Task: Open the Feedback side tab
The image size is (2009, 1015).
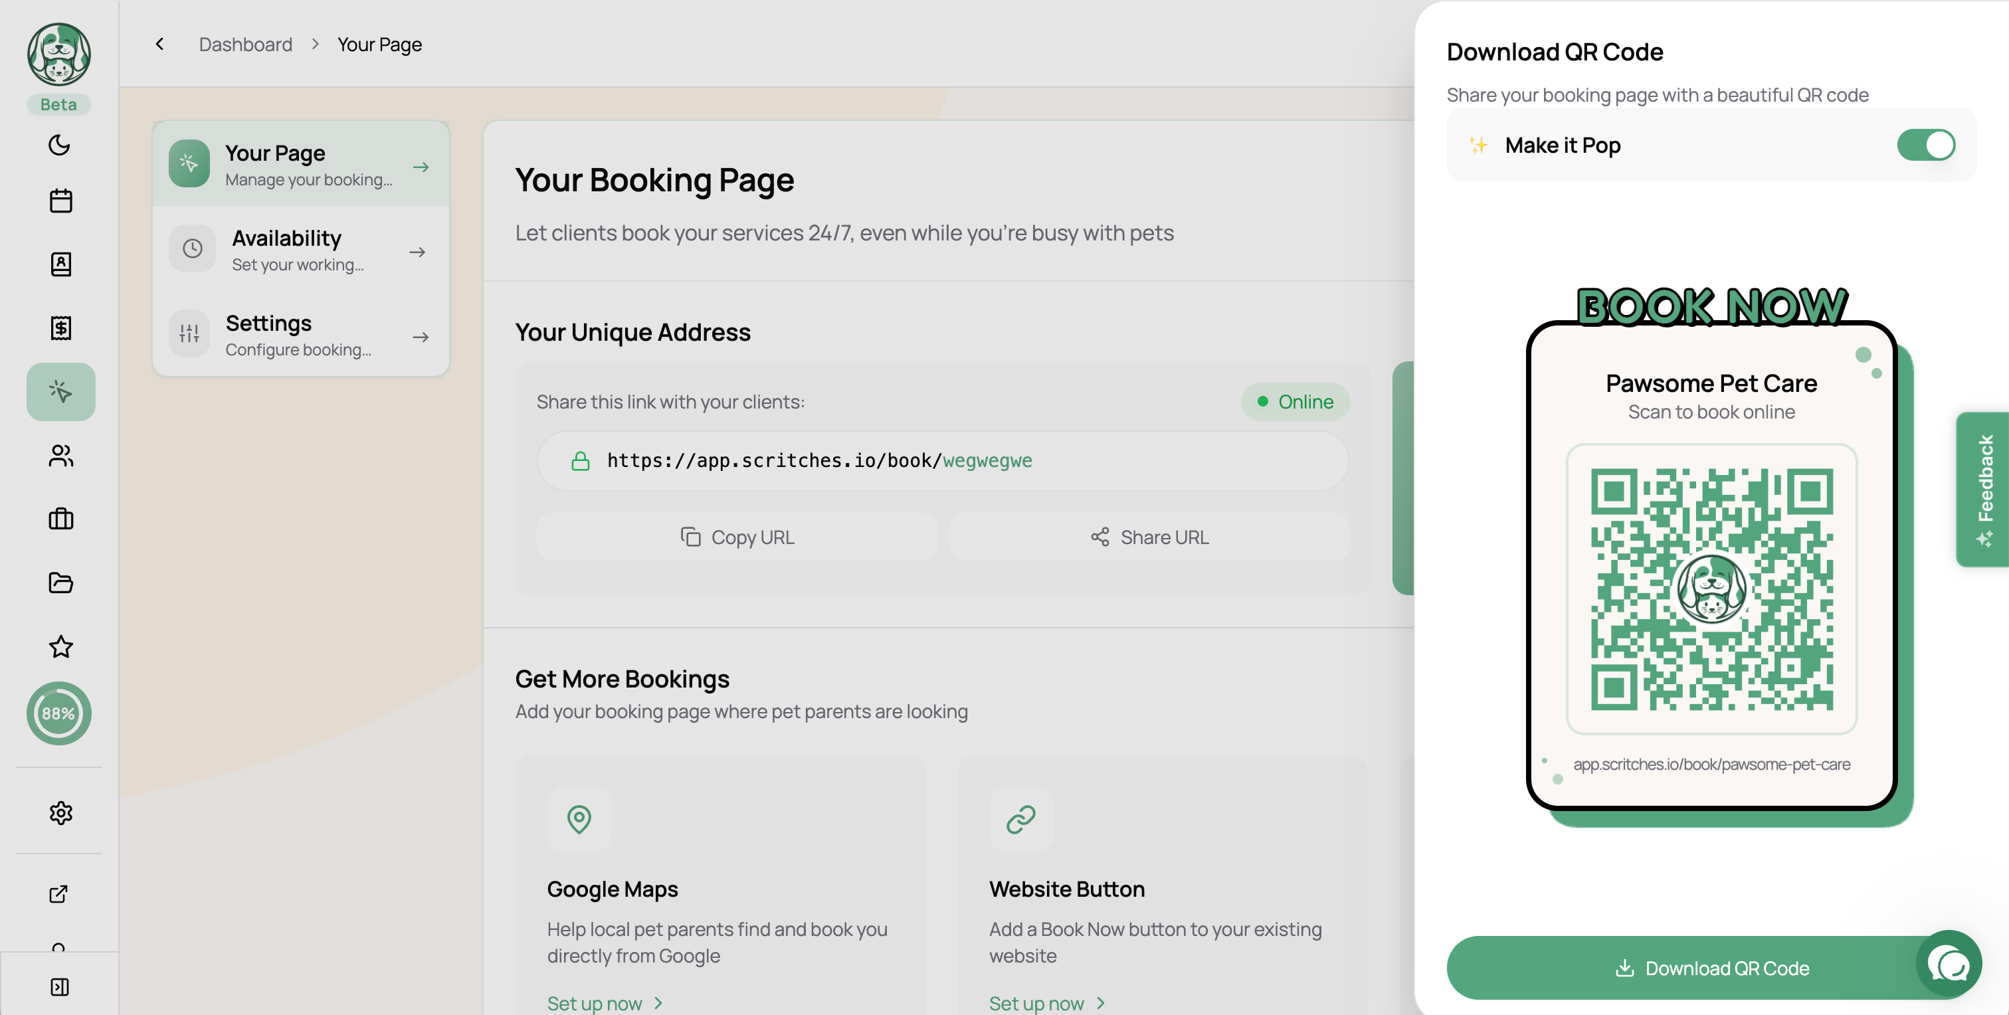Action: tap(1984, 489)
